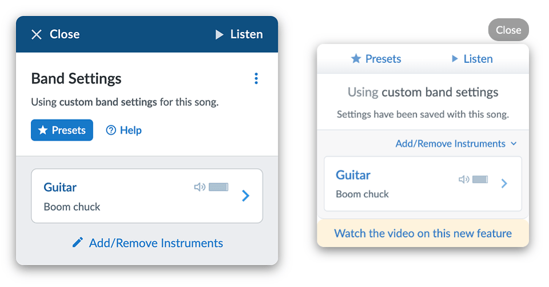549x287 pixels.
Task: Open the three-dot options menu
Action: click(x=256, y=79)
